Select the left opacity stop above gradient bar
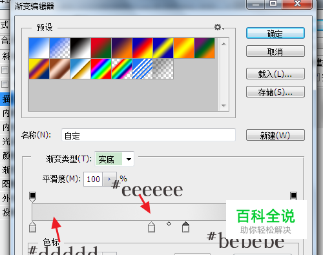 32,197
